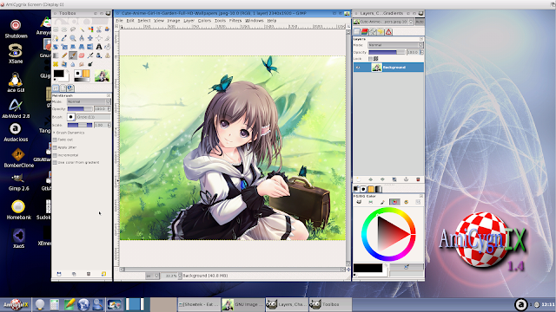The image size is (556, 312).
Task: Select the Pencil tool
Action: pos(64,55)
